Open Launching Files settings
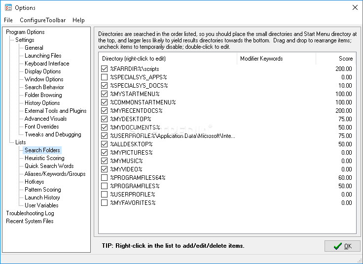This screenshot has height=264, width=363. (43, 56)
